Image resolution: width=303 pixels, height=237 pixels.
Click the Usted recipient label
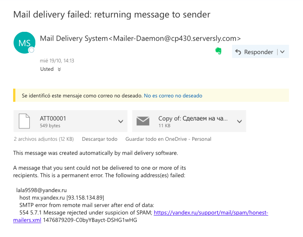(x=47, y=69)
